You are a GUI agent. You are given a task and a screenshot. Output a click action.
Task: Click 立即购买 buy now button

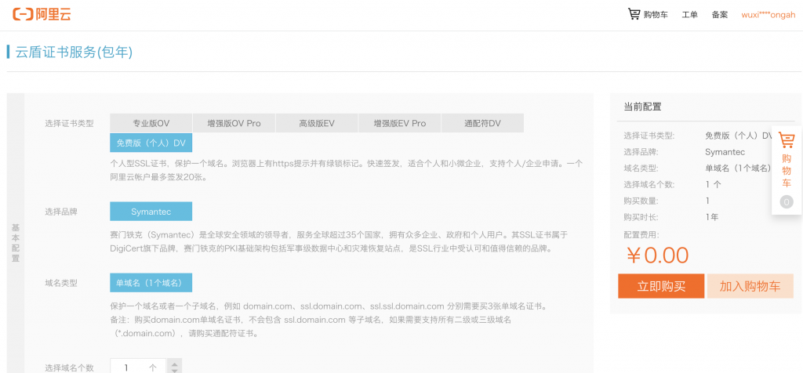(x=661, y=286)
